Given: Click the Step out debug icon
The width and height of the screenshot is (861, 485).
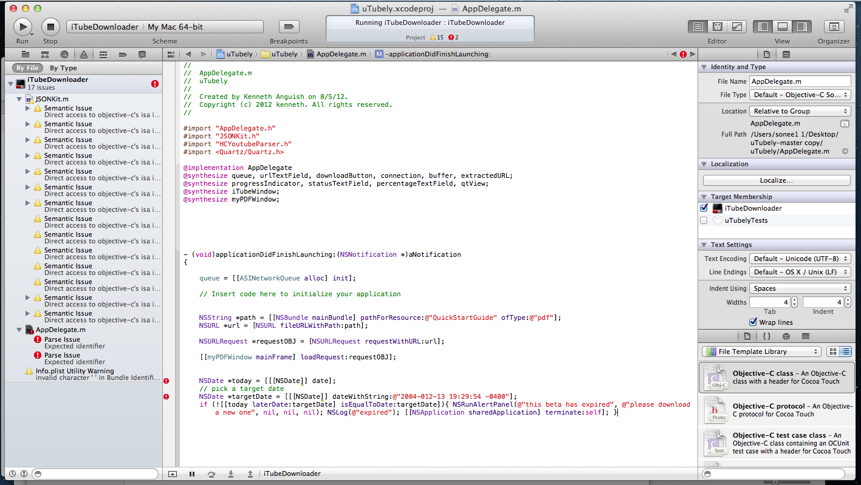Looking at the screenshot, I should coord(250,473).
